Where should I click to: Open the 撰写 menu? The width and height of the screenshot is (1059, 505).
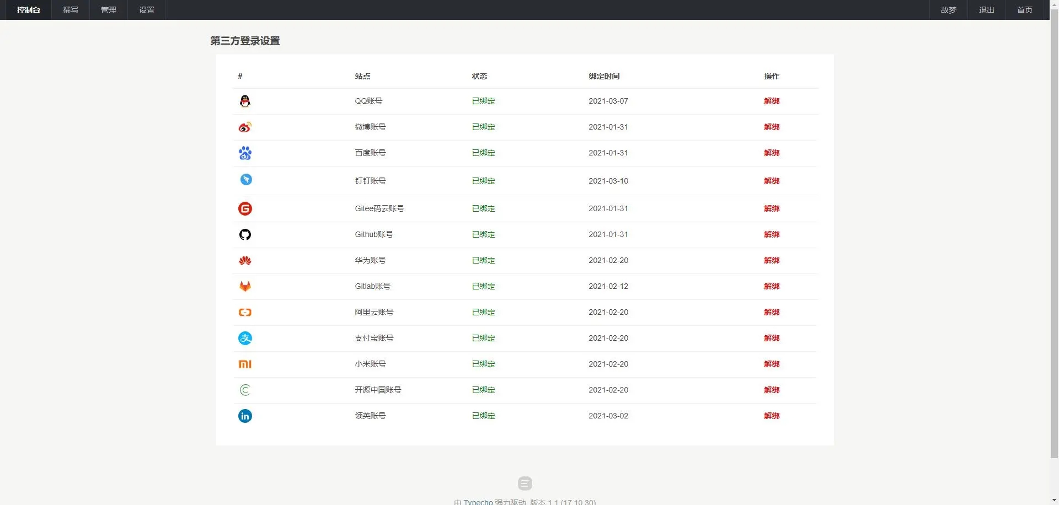(71, 10)
